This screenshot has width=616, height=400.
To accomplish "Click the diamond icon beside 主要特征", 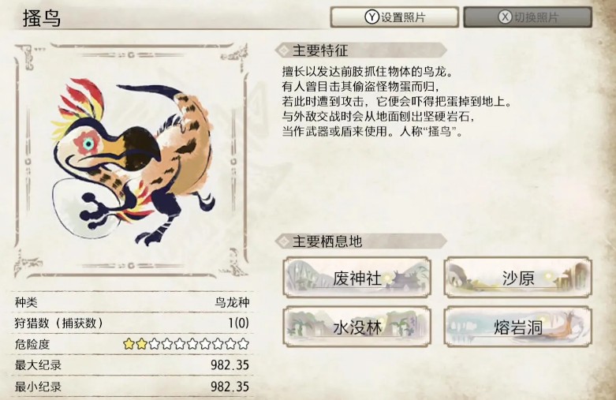I will click(283, 50).
